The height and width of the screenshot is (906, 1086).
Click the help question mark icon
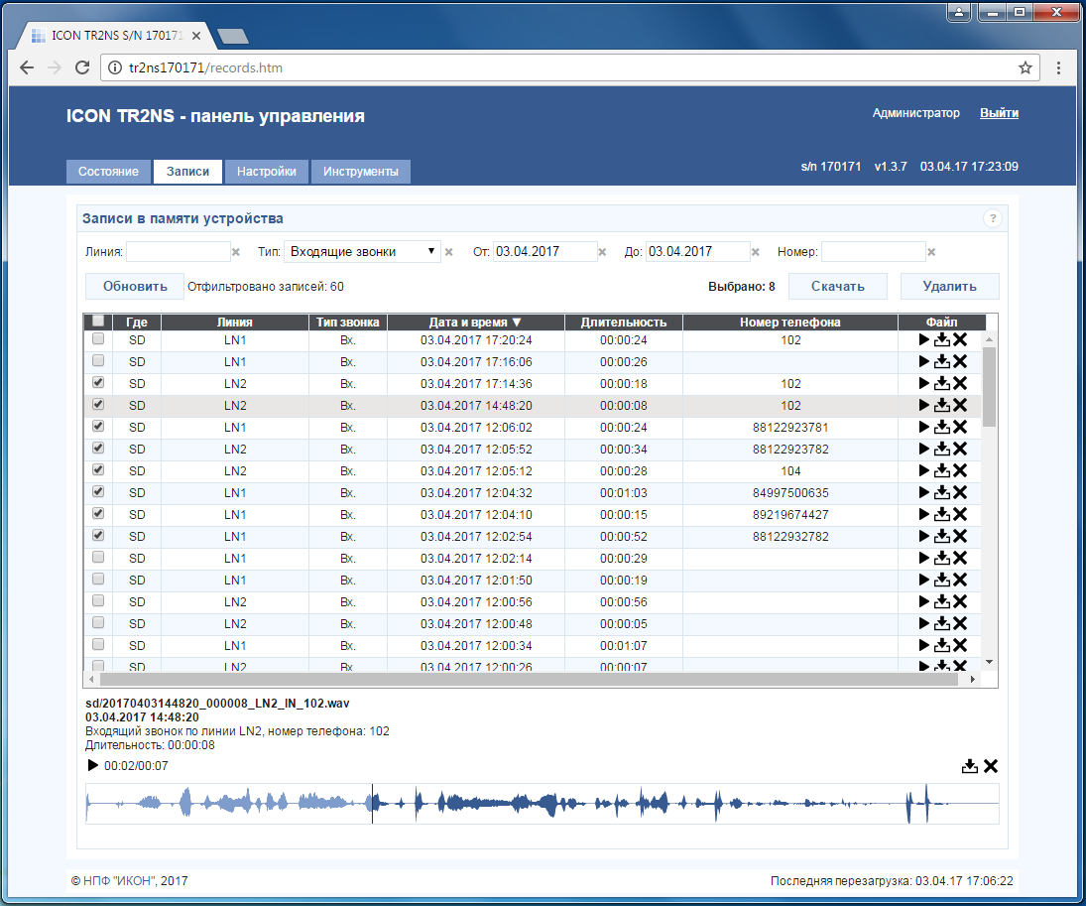tap(992, 219)
